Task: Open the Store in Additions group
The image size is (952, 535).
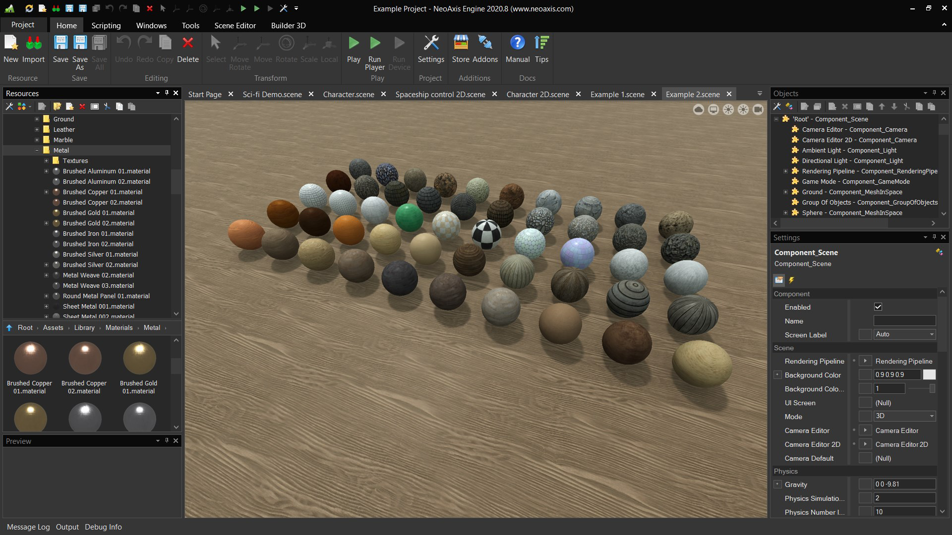Action: [x=461, y=50]
